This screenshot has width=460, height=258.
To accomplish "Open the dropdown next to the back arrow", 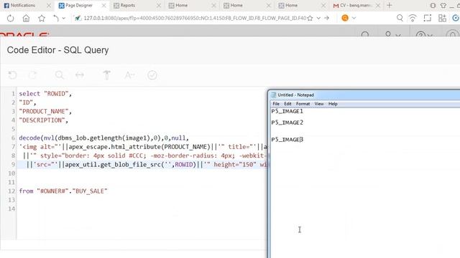I will (x=64, y=18).
